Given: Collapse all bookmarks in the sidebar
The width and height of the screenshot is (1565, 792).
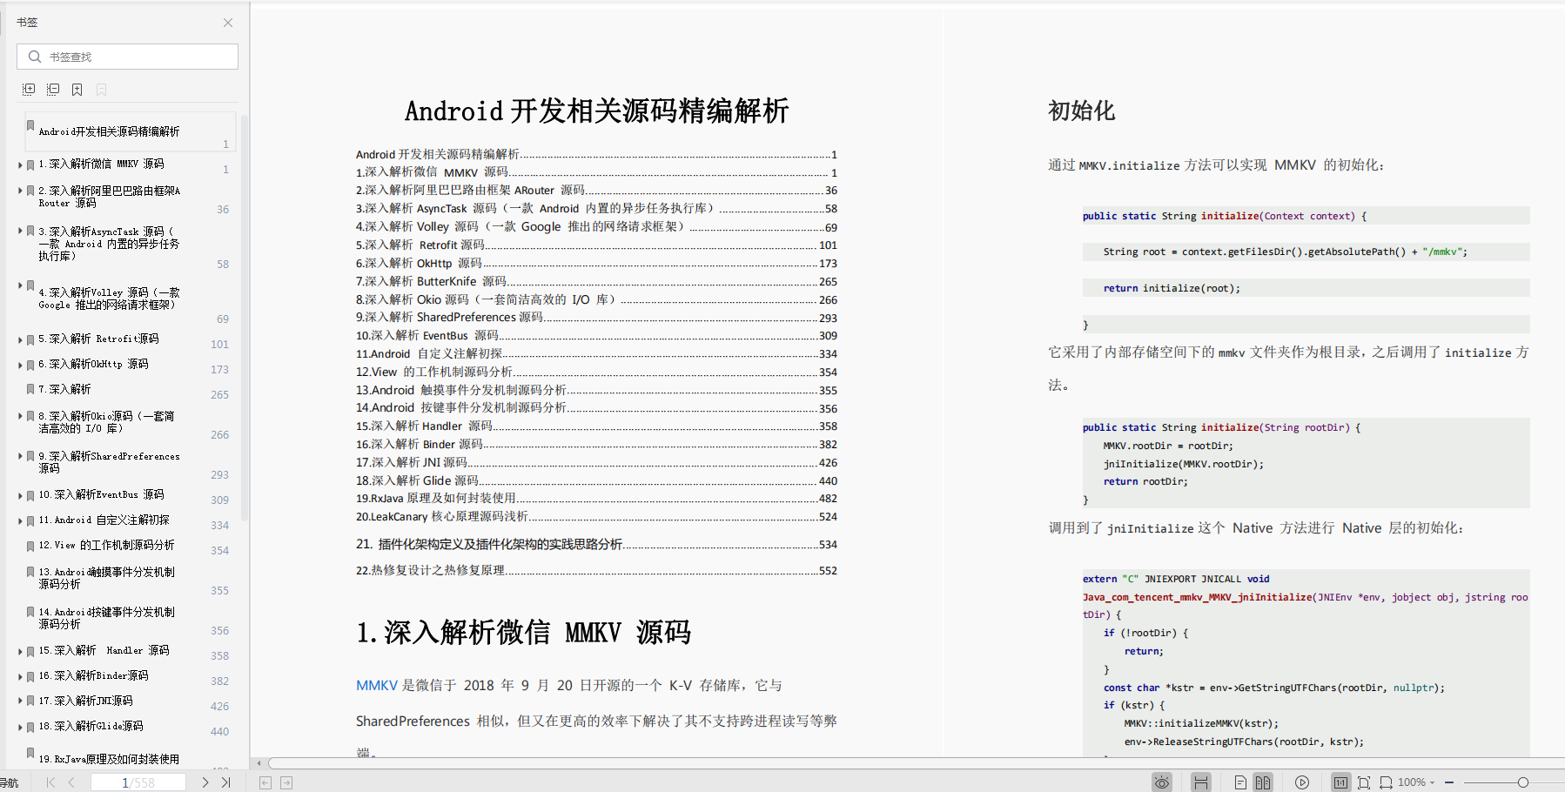Looking at the screenshot, I should [x=53, y=89].
